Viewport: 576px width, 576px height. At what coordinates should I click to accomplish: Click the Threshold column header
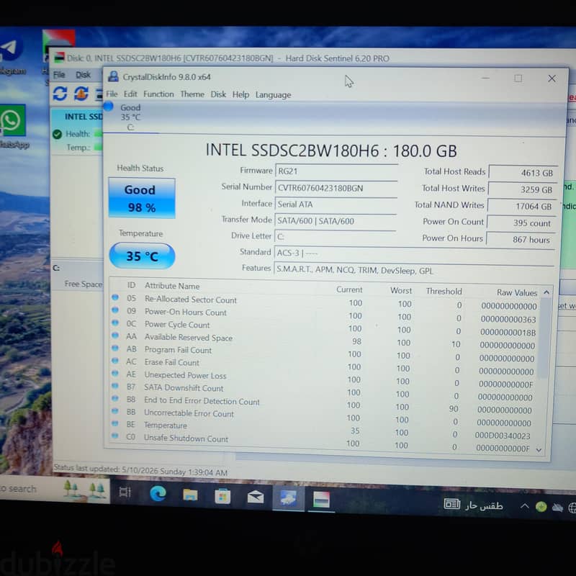[x=444, y=292]
